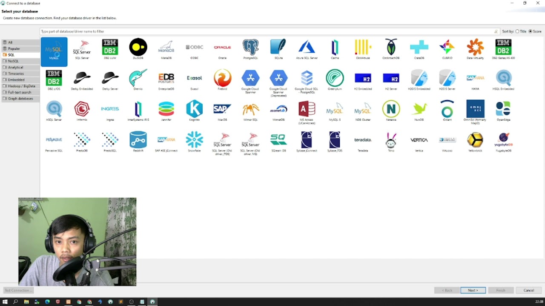The width and height of the screenshot is (545, 306).
Task: Select the SQLite driver
Action: coord(278,49)
